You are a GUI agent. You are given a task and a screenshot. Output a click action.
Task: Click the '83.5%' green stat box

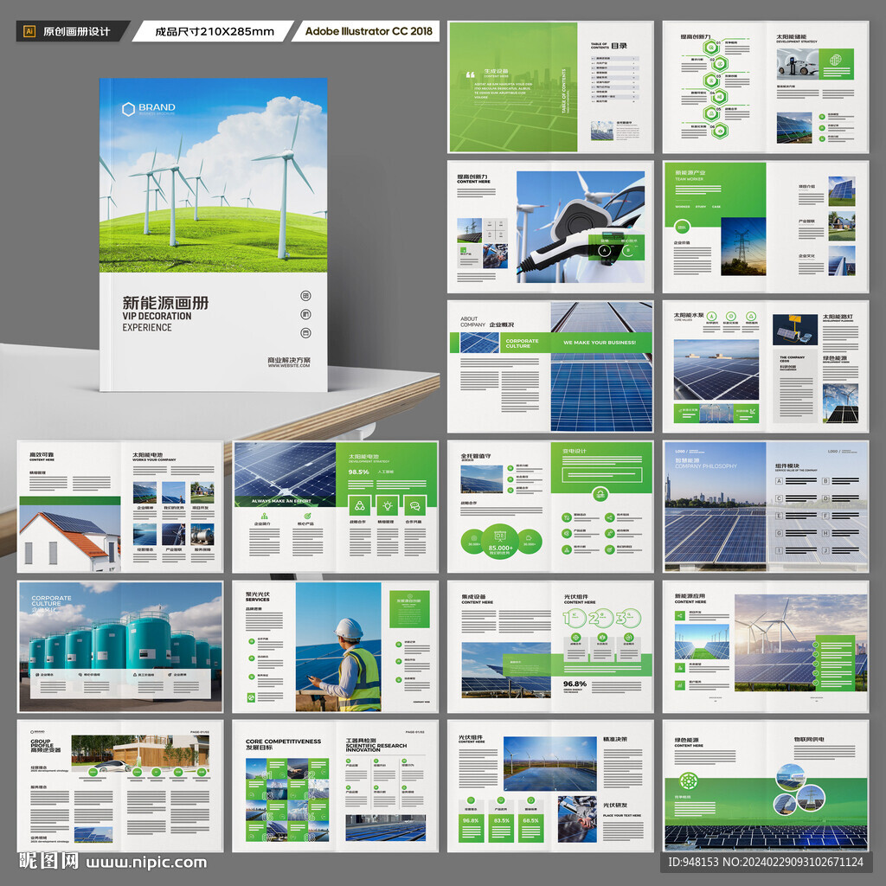point(501,826)
